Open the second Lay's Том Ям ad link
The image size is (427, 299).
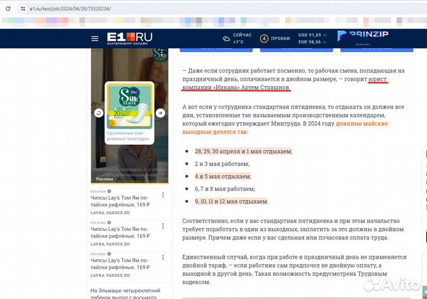[120, 233]
